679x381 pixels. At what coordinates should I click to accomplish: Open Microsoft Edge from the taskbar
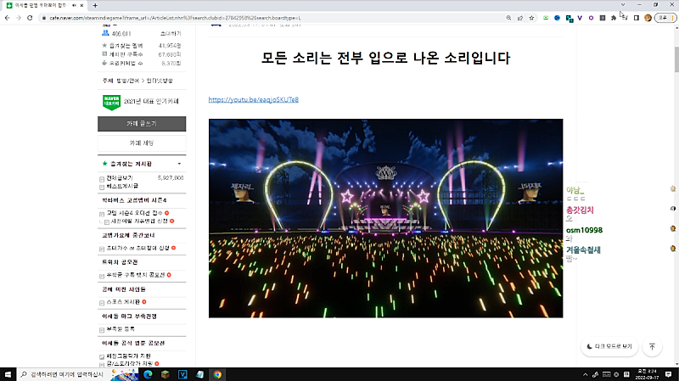147,373
